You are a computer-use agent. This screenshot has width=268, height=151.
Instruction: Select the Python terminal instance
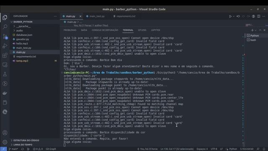[x=256, y=36]
